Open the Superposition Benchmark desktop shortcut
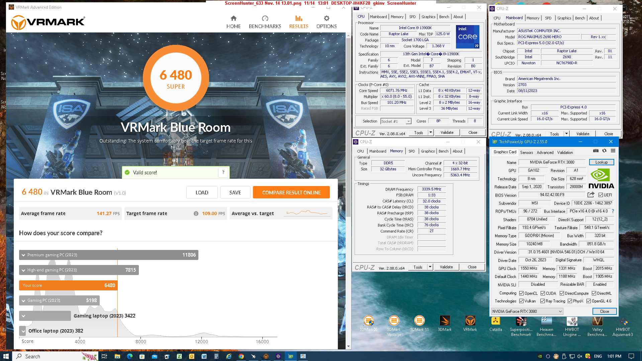The width and height of the screenshot is (642, 361). click(x=521, y=326)
